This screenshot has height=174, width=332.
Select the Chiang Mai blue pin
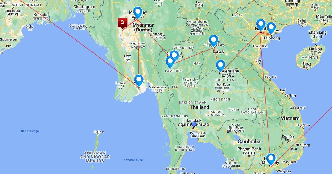tap(175, 56)
